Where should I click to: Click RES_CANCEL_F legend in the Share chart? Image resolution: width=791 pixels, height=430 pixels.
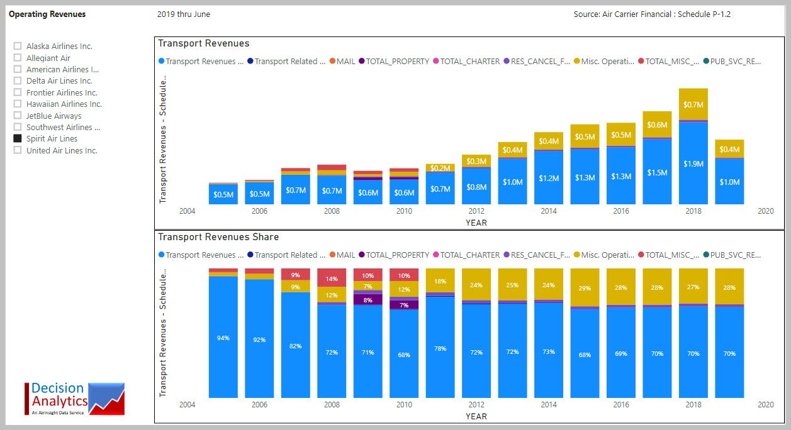[x=537, y=255]
